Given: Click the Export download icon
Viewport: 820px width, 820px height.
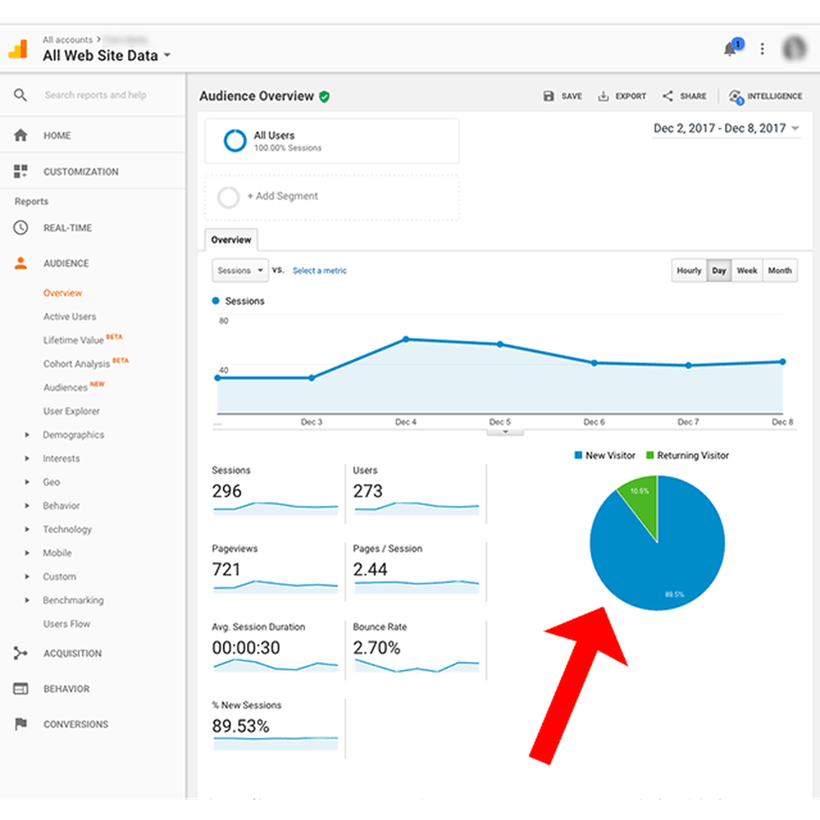Looking at the screenshot, I should (603, 96).
